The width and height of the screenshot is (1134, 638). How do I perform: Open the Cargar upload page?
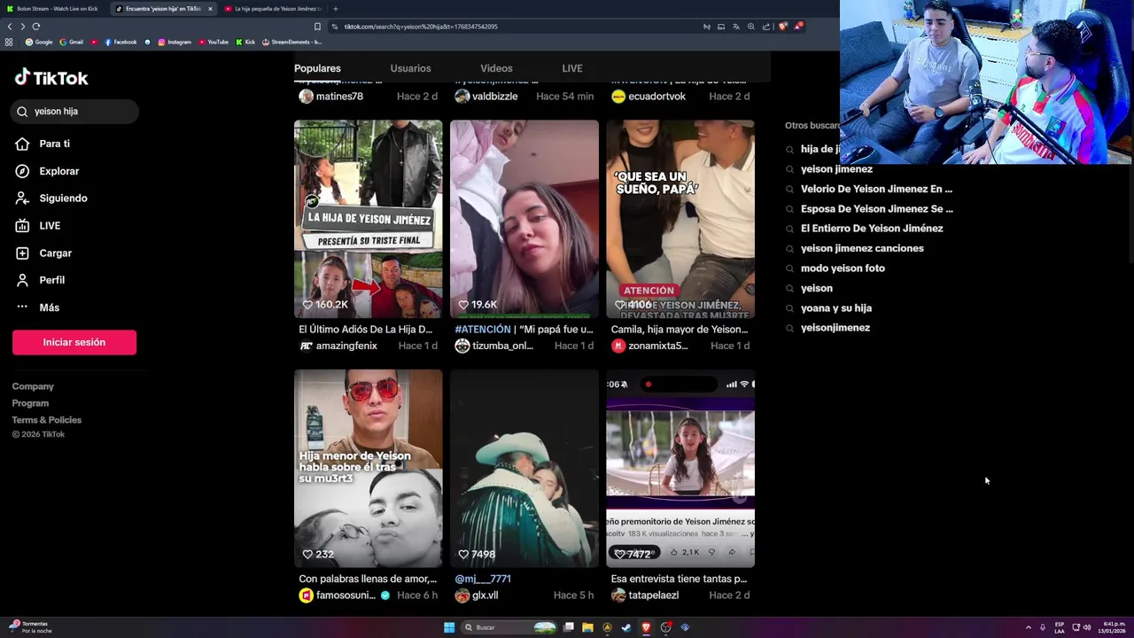[x=43, y=253]
